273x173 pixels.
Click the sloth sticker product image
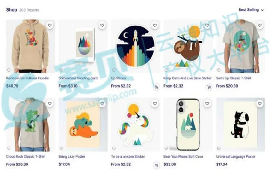tap(188, 46)
